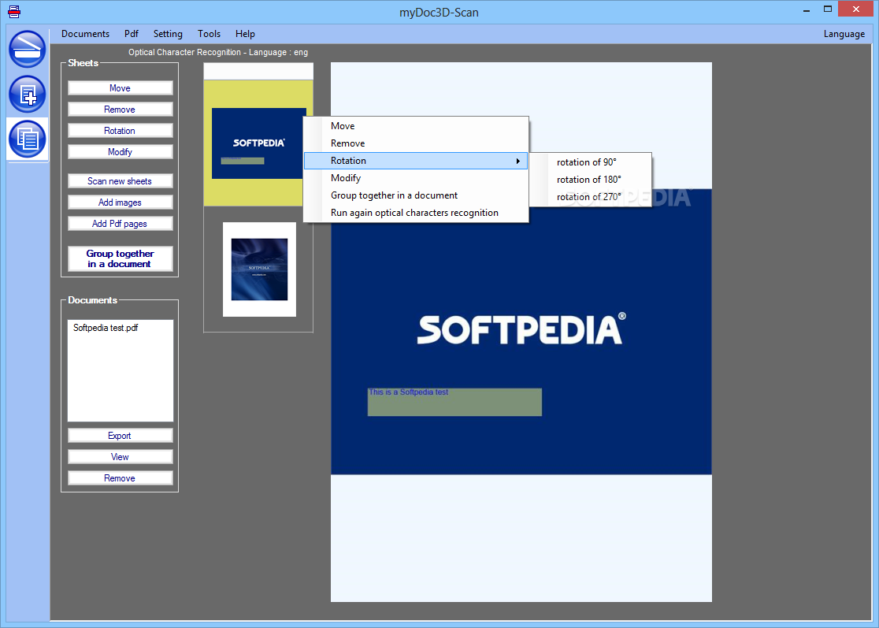Maximize the myDoc3D-Scan window
This screenshot has height=628, width=879.
click(x=828, y=9)
